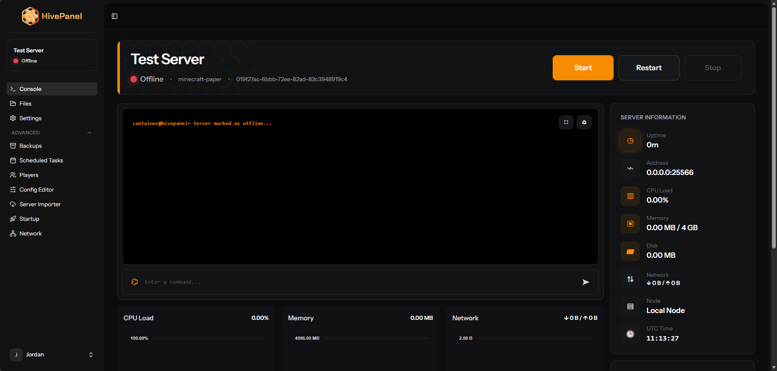Open the Console page
This screenshot has width=777, height=371.
pyautogui.click(x=52, y=89)
